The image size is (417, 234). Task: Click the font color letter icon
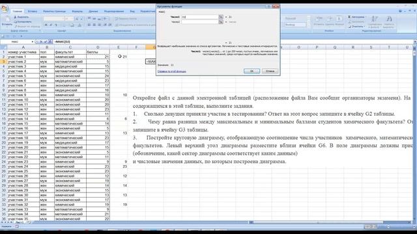coord(79,25)
